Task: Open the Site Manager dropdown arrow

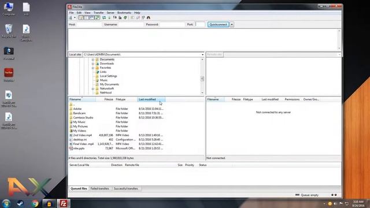Action: coord(75,18)
